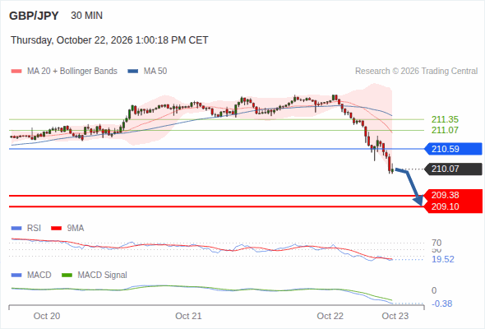Click the MA 50 legend color swatch
This screenshot has height=329, width=485.
click(x=133, y=72)
